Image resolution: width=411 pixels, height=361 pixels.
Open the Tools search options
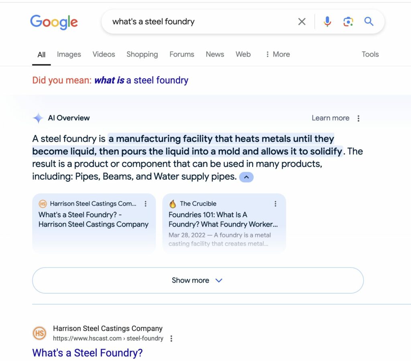pos(370,54)
